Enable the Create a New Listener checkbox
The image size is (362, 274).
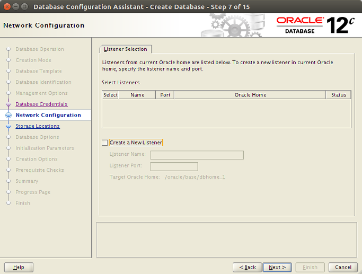pos(104,143)
